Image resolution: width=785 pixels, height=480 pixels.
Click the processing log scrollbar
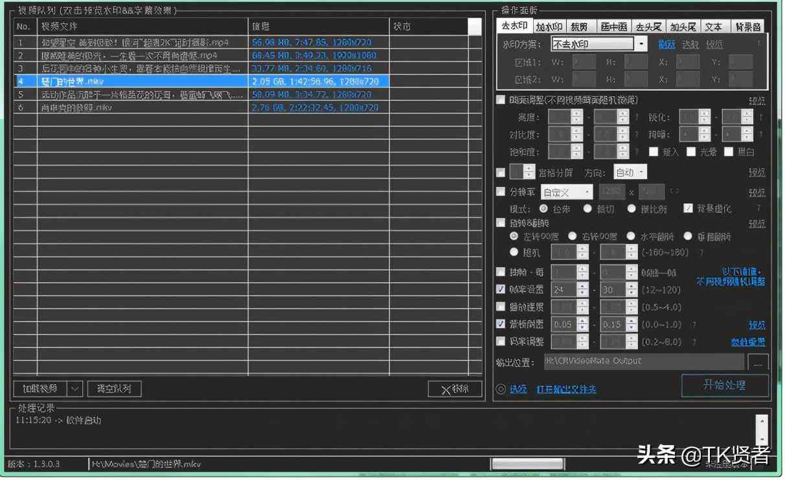(762, 430)
